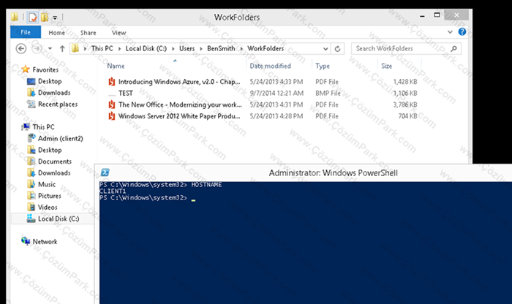This screenshot has width=512, height=304.
Task: Sort files by the Size column
Action: (386, 66)
